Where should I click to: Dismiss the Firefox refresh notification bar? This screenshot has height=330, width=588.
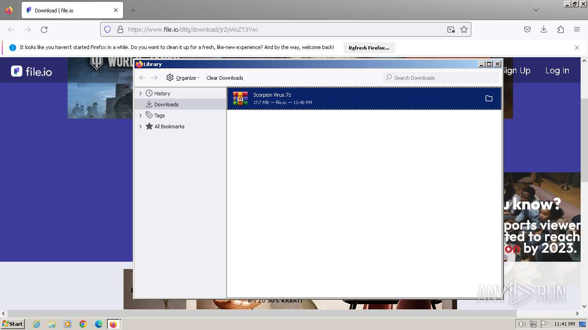[577, 48]
